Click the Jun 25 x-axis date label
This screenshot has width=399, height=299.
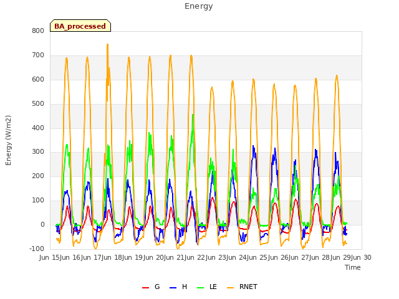point(257,257)
